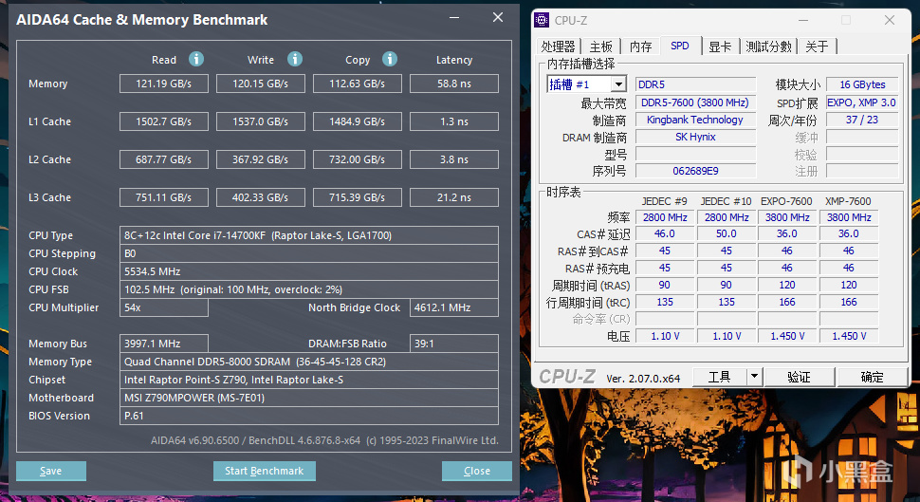Click the CPU Type field showing i7-14700KF
This screenshot has height=502, width=920.
pyautogui.click(x=309, y=235)
